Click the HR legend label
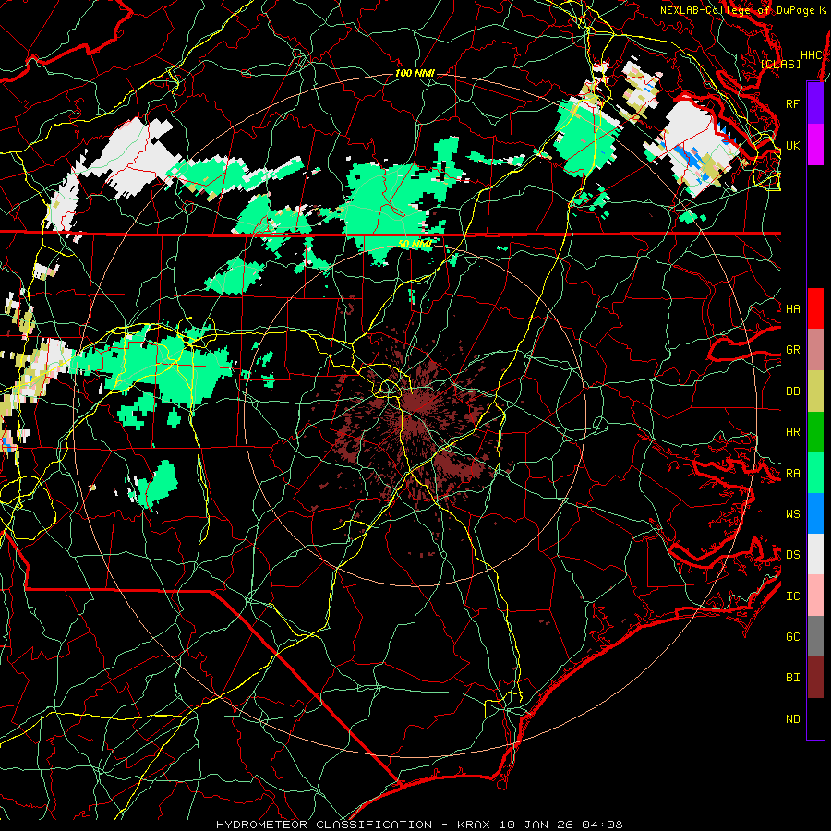Viewport: 831px width, 831px height. tap(792, 432)
